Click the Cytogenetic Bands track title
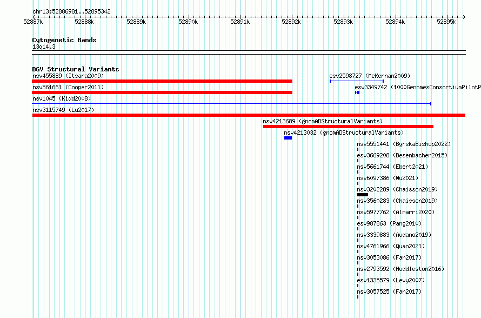The image size is (481, 318). pos(64,40)
